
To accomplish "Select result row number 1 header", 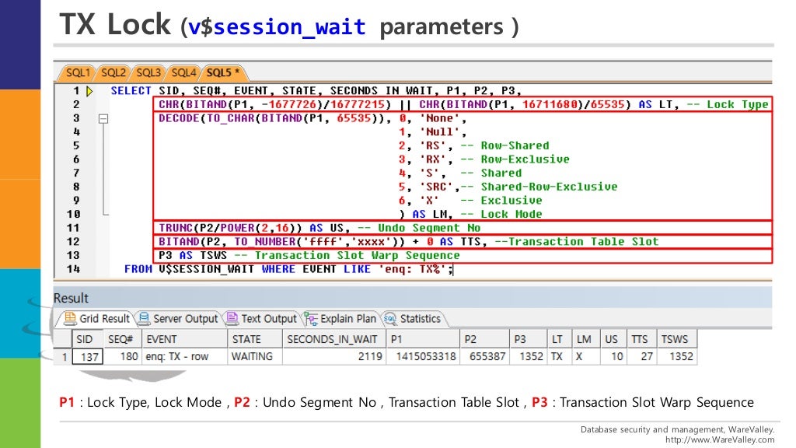I will click(x=63, y=356).
